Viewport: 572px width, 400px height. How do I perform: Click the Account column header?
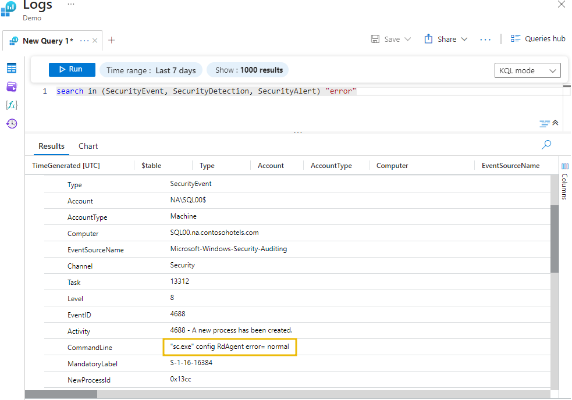(x=271, y=166)
